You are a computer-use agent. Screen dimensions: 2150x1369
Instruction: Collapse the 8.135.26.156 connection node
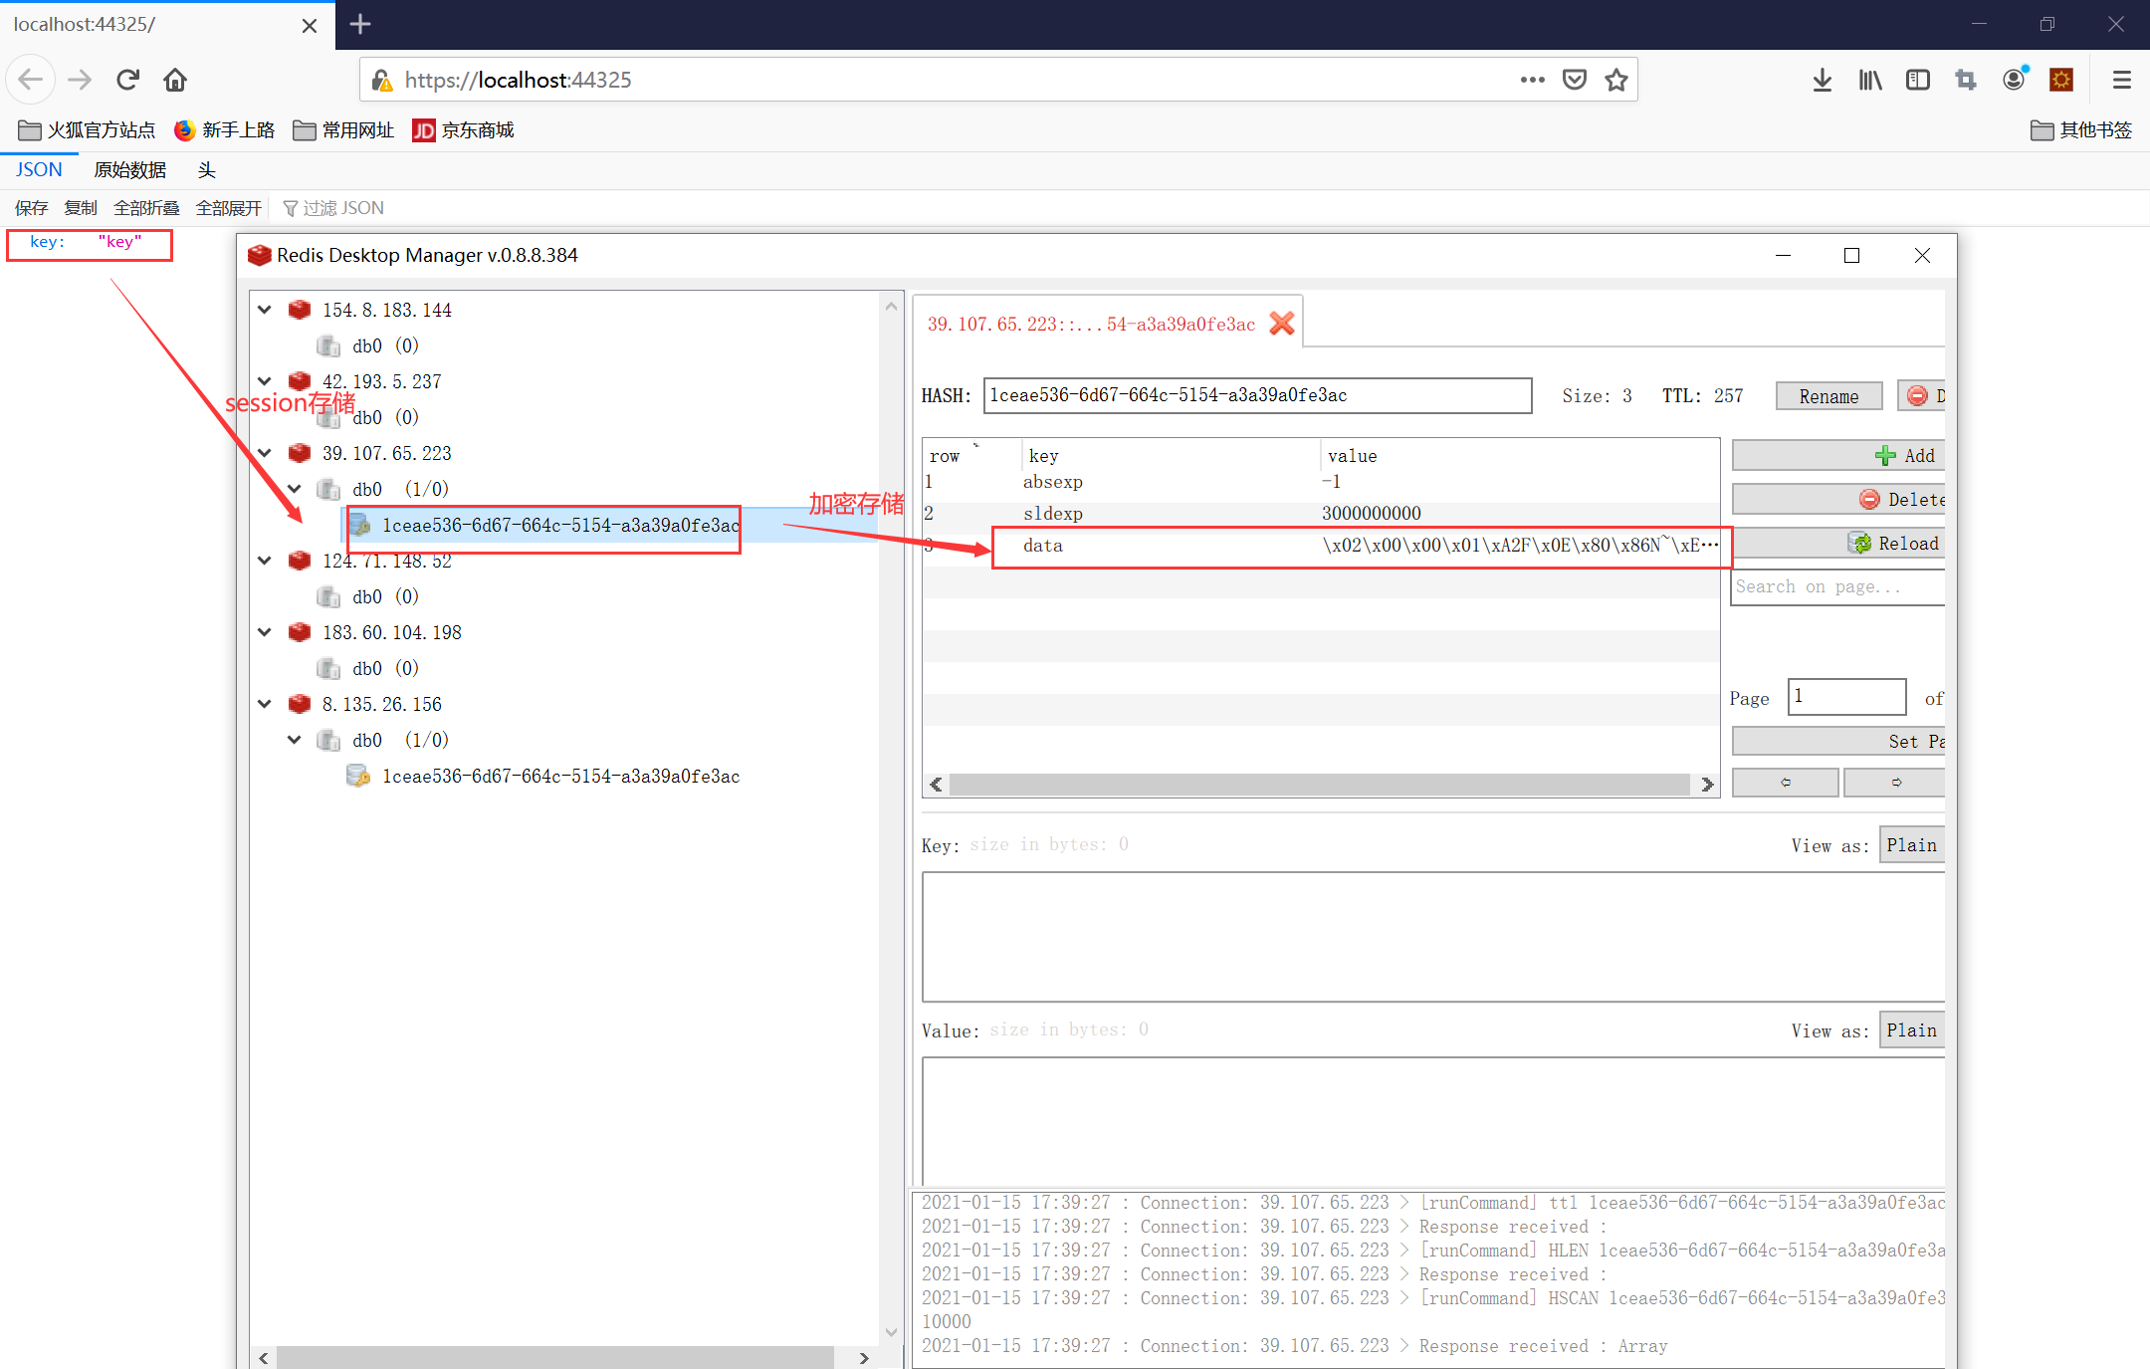265,704
